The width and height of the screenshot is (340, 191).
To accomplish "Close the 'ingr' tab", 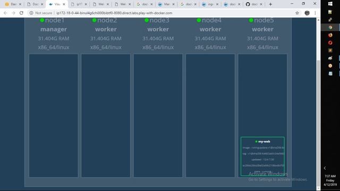I will point(217,4).
